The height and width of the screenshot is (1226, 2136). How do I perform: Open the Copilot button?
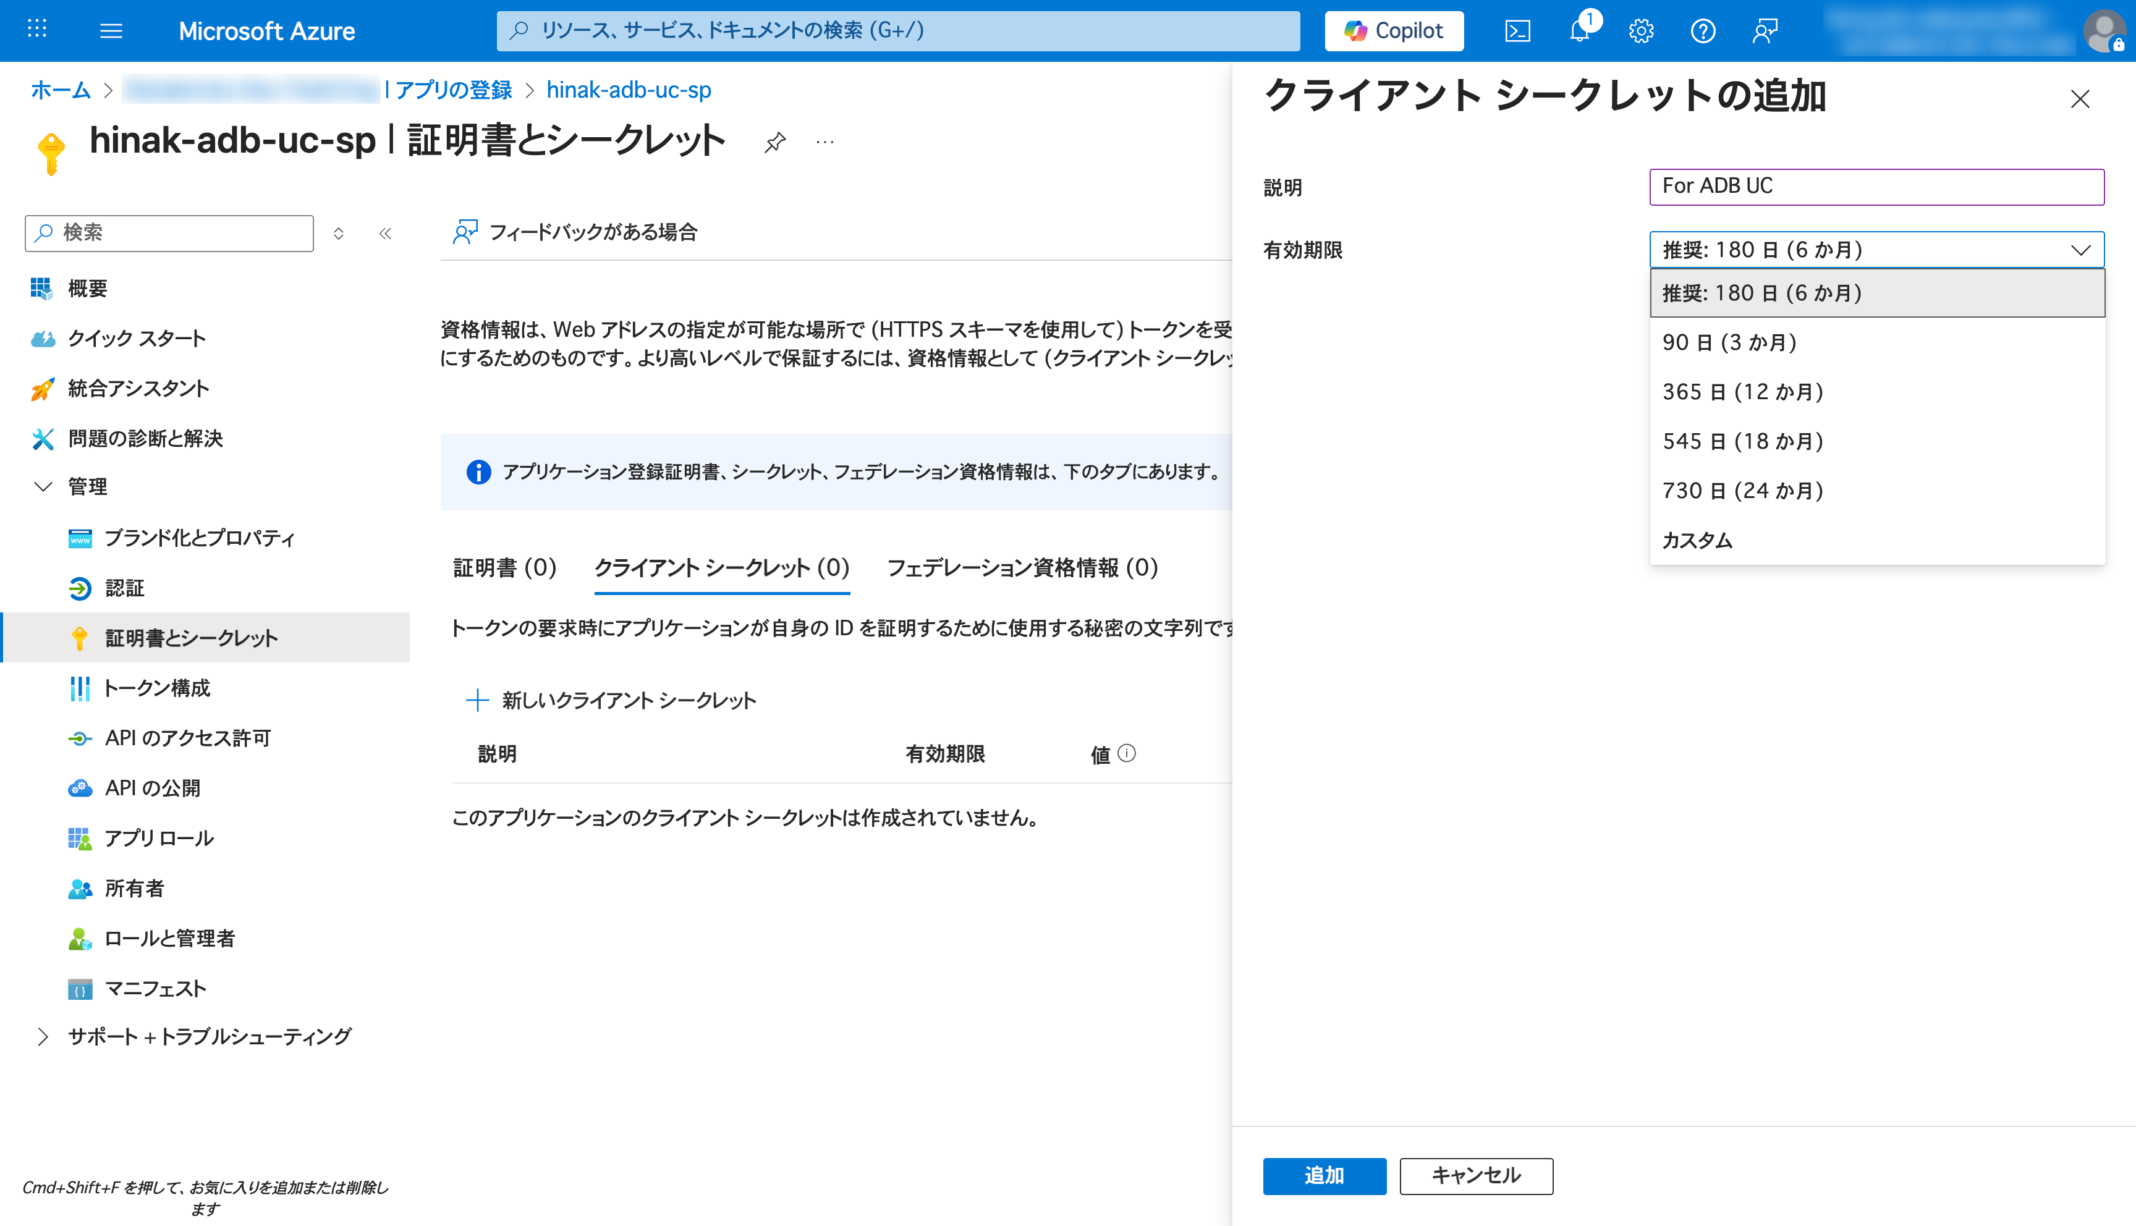pos(1394,31)
